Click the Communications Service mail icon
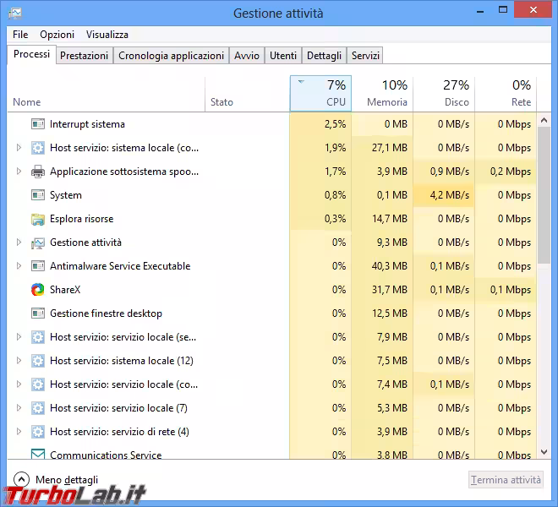Screen dimensions: 558x507 click(x=37, y=455)
